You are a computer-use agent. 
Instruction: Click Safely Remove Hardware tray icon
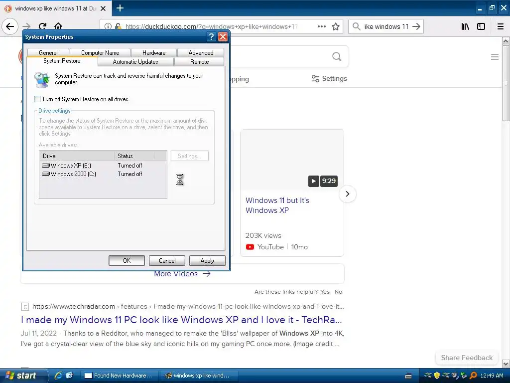click(x=464, y=376)
